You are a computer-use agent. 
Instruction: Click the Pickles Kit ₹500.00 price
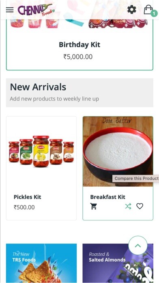click(24, 207)
